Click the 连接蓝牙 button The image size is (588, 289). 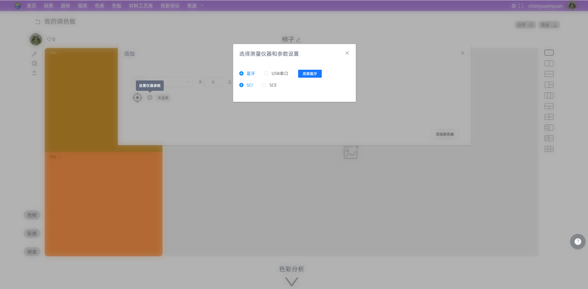(x=309, y=73)
